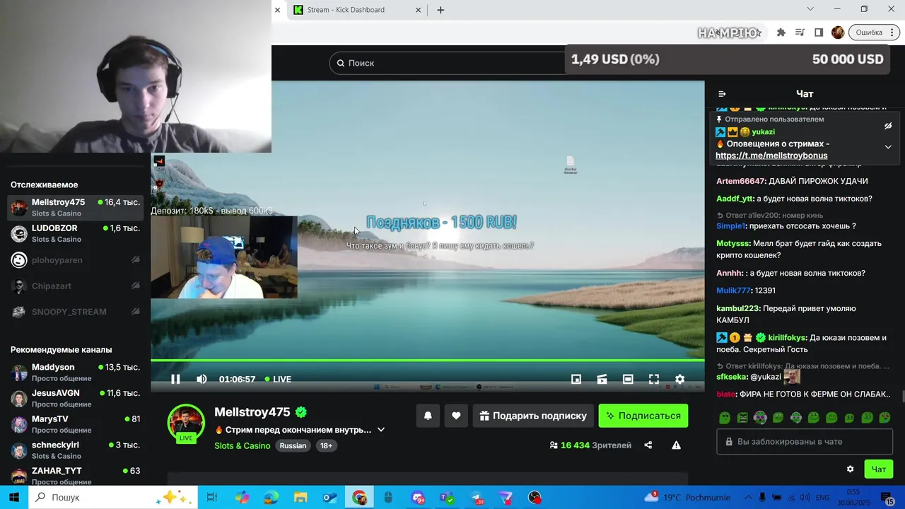This screenshot has width=905, height=509.
Task: Open ZAHAR_TYT recommended channel
Action: tap(75, 476)
